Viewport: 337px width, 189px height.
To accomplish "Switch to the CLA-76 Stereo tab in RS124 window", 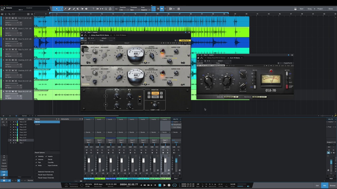I will coord(120,35).
